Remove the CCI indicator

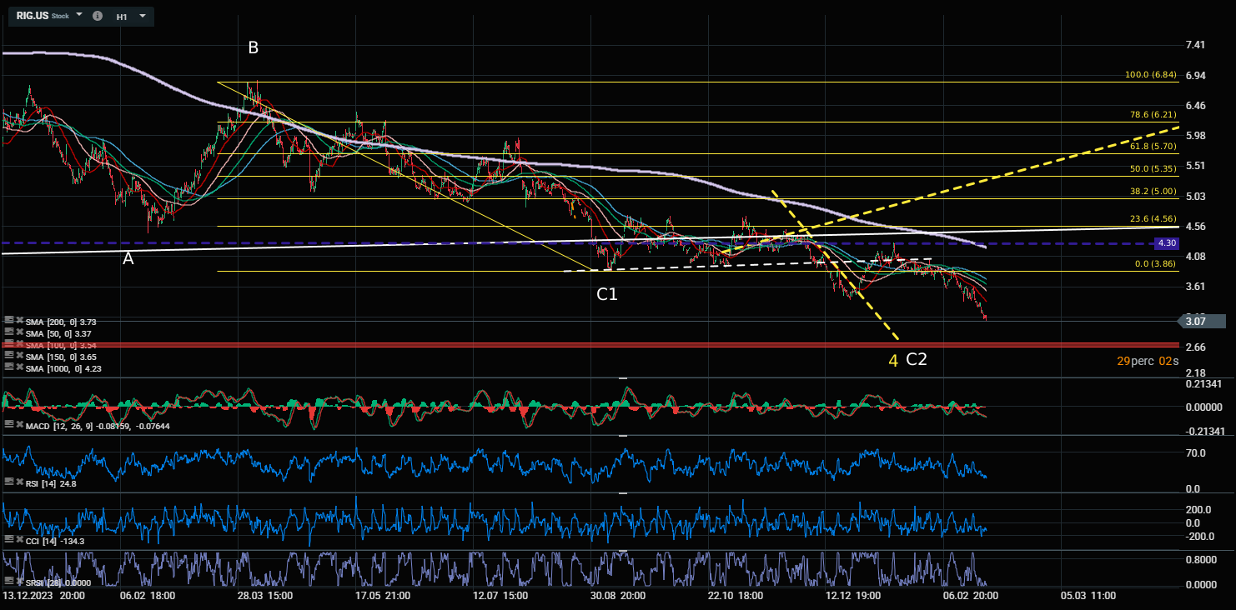18,541
